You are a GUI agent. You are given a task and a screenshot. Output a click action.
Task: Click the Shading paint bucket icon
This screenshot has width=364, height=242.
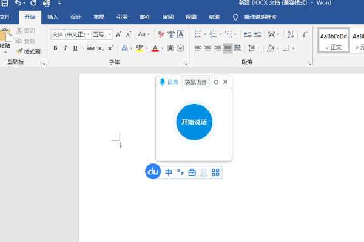tap(271, 48)
